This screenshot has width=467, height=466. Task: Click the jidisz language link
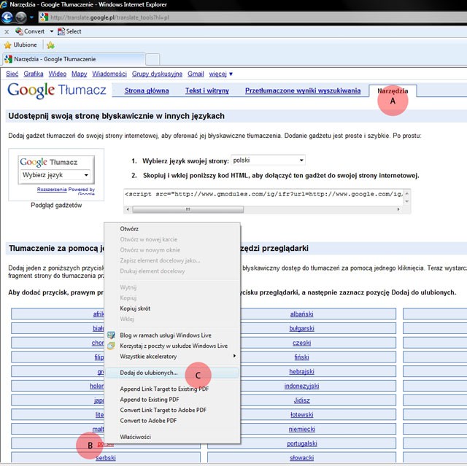(x=301, y=400)
